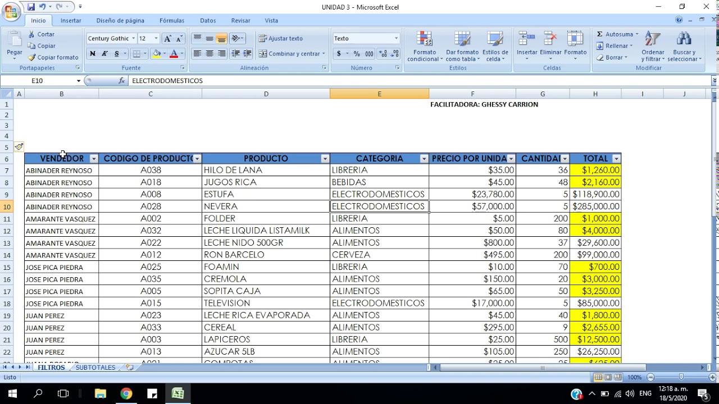Viewport: 719px width, 404px height.
Task: Open font name Century Gothic dropdown
Action: click(x=133, y=38)
